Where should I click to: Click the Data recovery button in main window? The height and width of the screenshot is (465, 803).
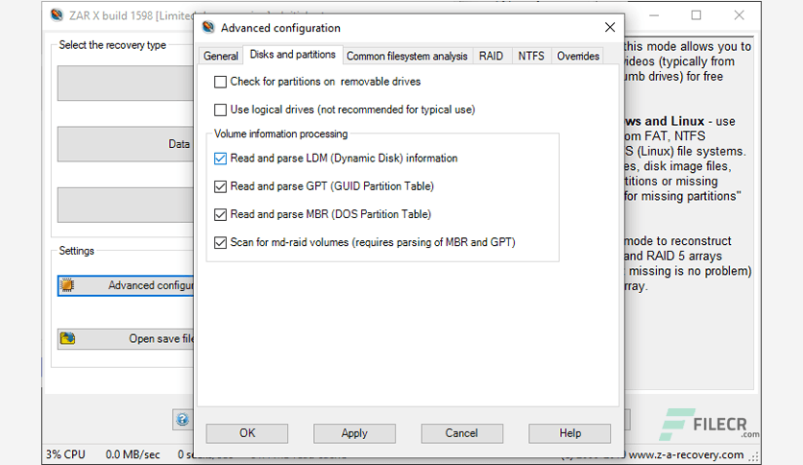point(126,144)
